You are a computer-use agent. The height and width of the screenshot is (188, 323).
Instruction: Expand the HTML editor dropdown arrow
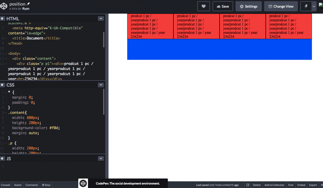[101, 19]
